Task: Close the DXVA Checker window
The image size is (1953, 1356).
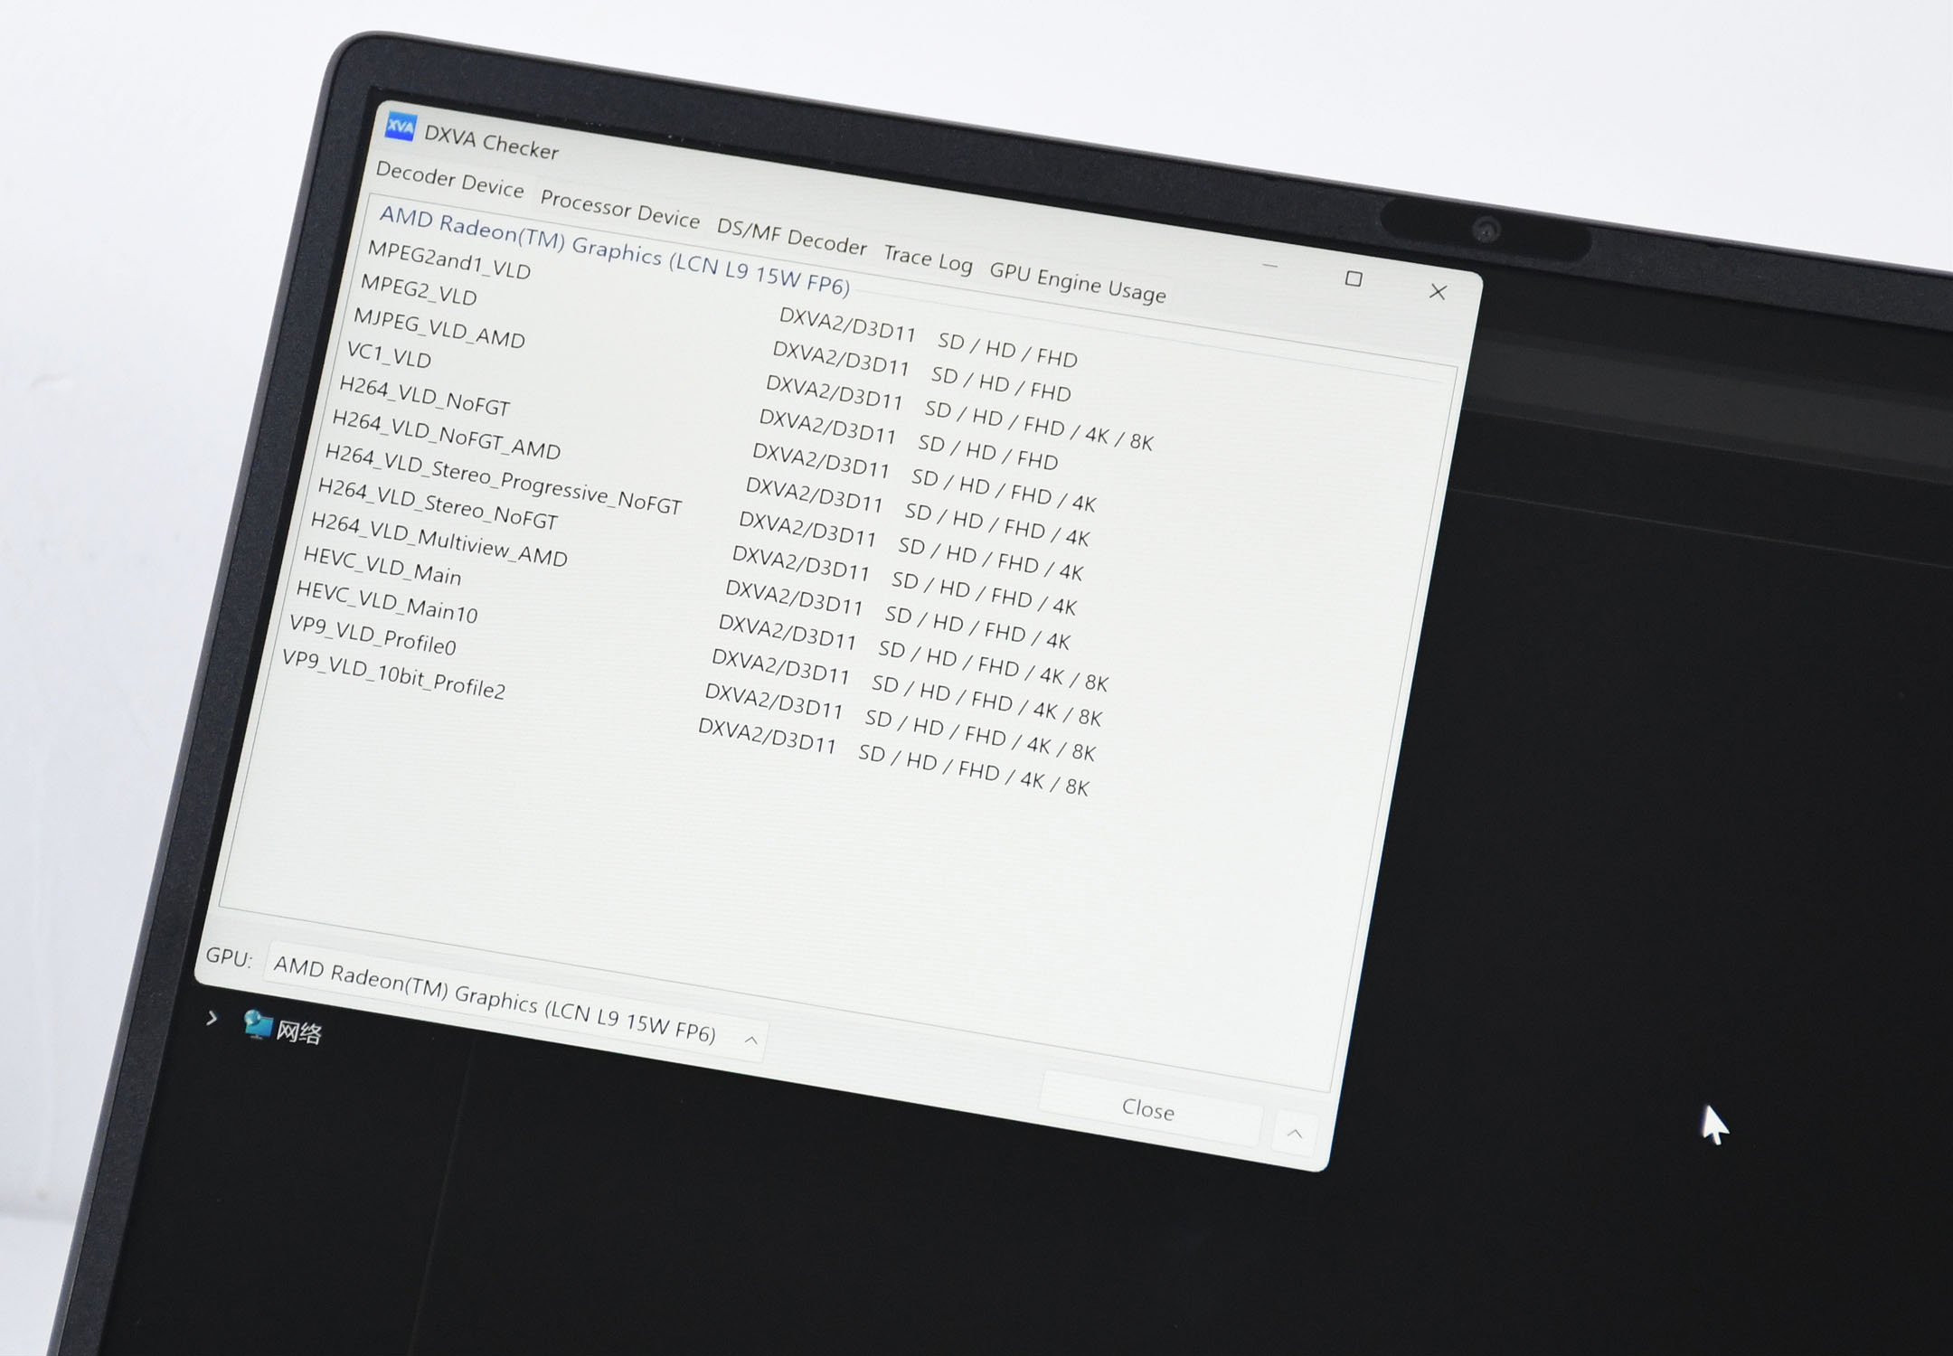Action: 1437,291
